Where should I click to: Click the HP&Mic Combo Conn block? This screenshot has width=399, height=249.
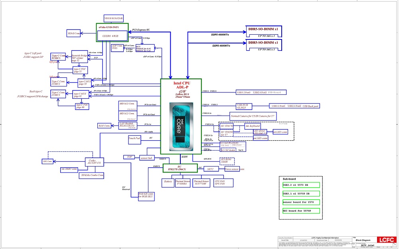pos(91,175)
